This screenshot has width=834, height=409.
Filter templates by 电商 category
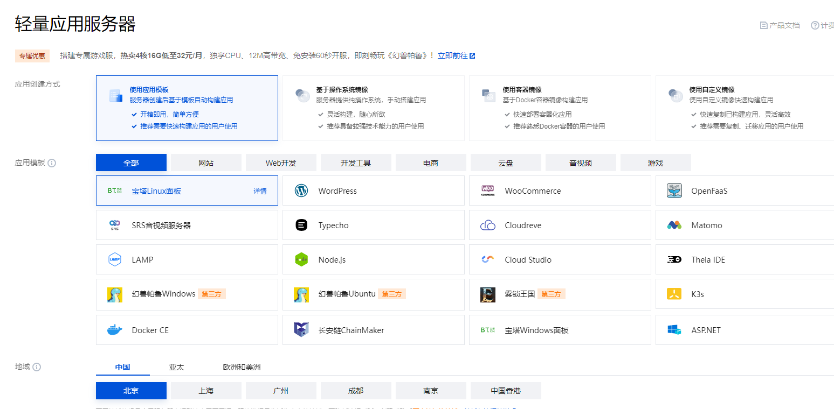pos(431,163)
